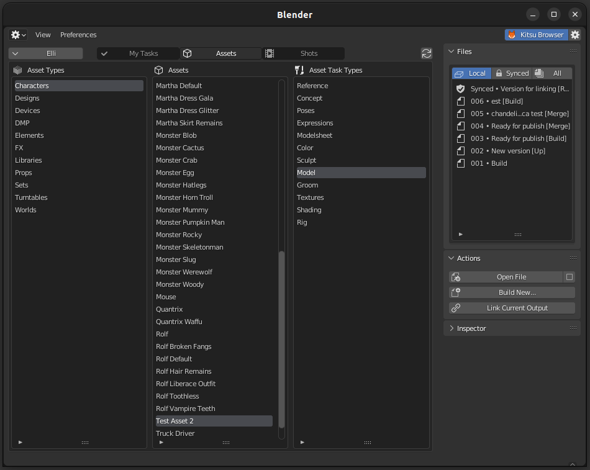Image resolution: width=590 pixels, height=470 pixels.
Task: Click file icon for 001 Build
Action: coord(461,163)
